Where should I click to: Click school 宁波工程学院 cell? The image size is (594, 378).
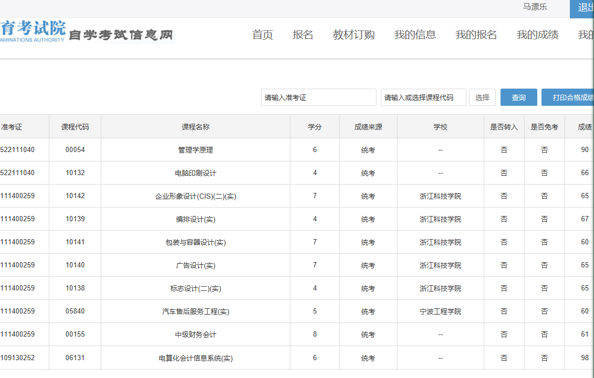point(440,311)
